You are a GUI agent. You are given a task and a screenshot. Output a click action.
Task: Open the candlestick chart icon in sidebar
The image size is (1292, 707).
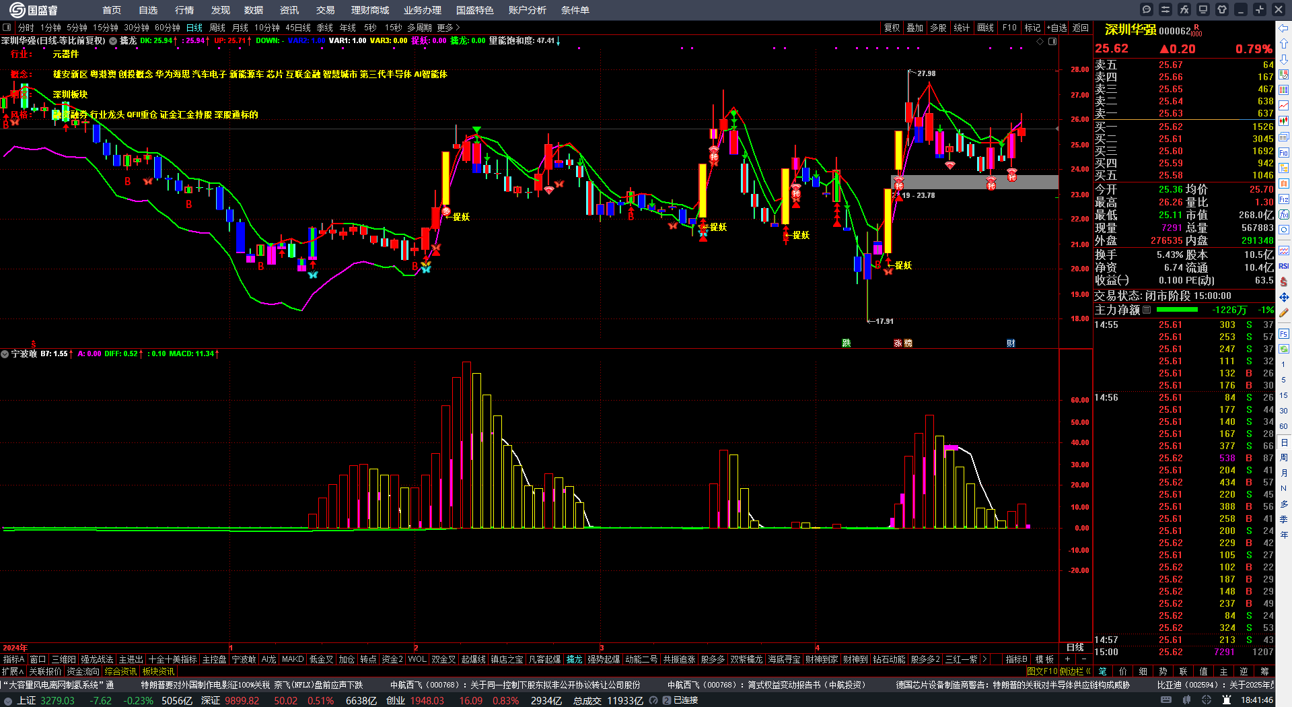1284,121
